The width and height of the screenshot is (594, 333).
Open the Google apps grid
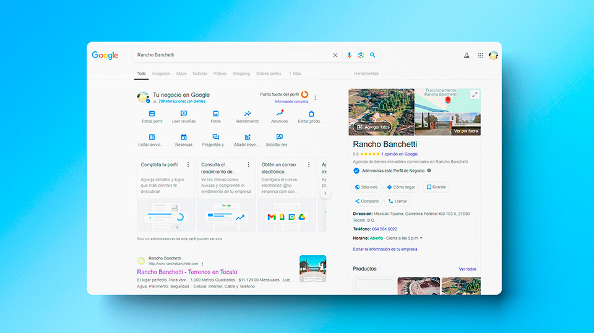tap(480, 56)
